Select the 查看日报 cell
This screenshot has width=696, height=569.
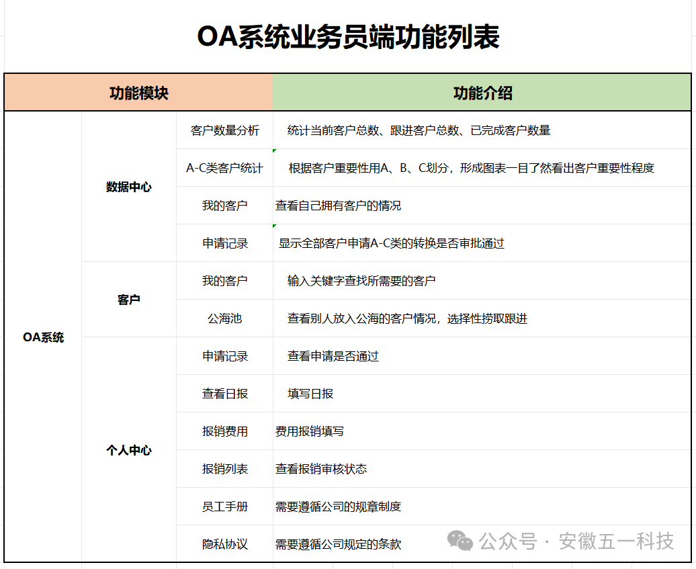click(224, 394)
